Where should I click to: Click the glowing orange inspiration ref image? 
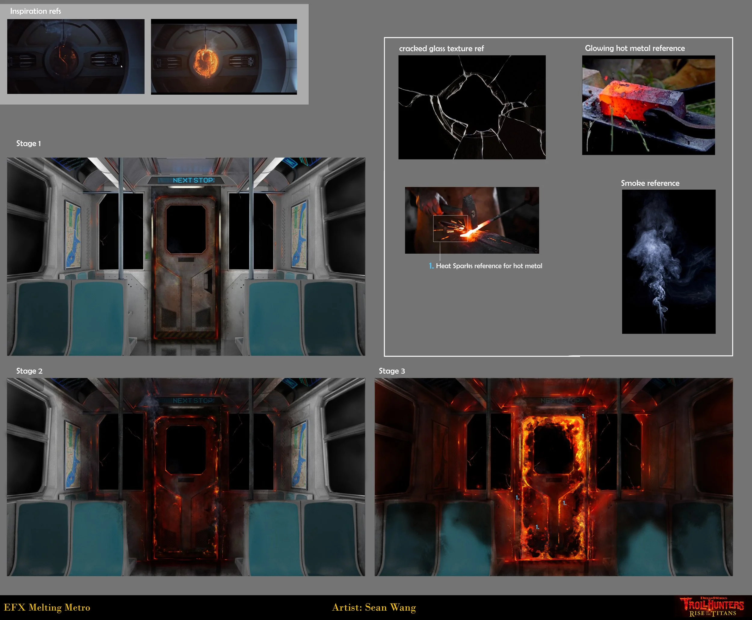[224, 57]
